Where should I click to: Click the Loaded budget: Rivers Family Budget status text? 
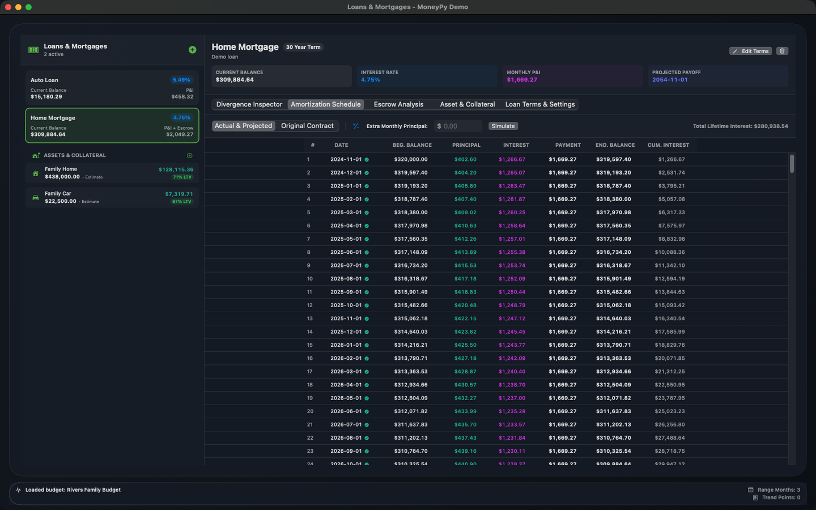click(73, 490)
